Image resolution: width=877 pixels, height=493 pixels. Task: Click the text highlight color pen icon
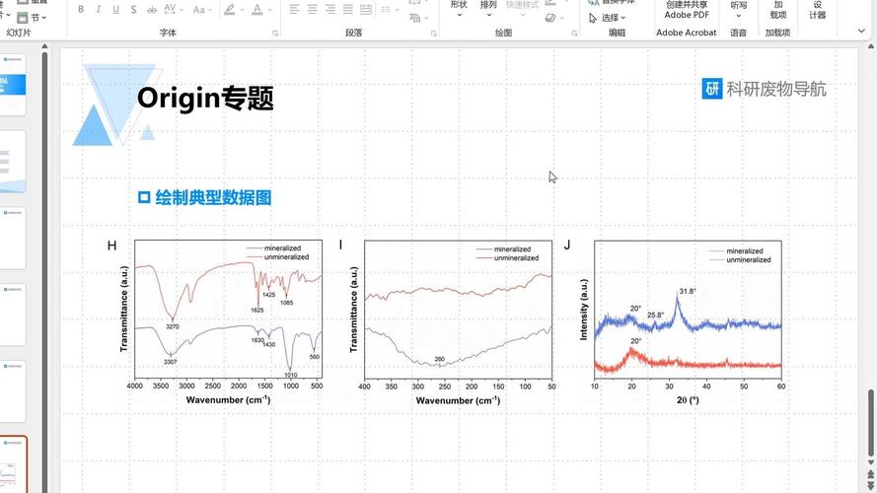[x=229, y=10]
